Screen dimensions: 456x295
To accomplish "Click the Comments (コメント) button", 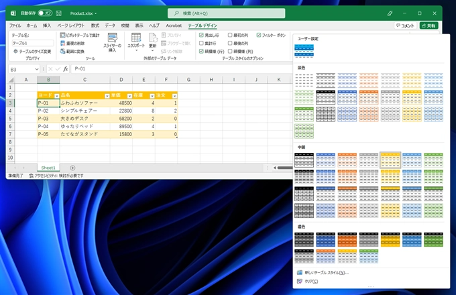I will coord(406,25).
